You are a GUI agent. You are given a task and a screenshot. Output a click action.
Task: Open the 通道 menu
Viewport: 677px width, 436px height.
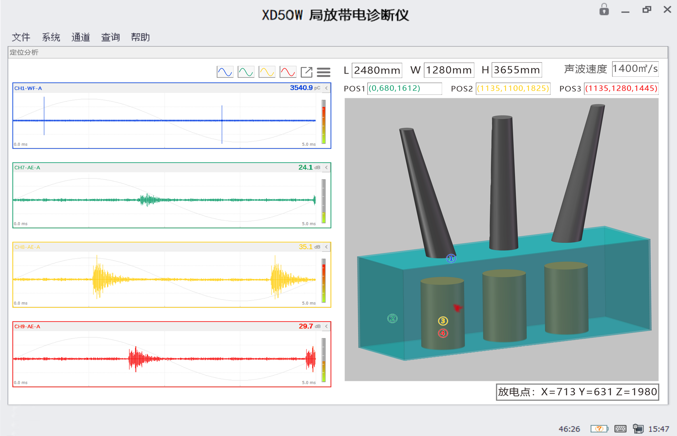coord(81,37)
